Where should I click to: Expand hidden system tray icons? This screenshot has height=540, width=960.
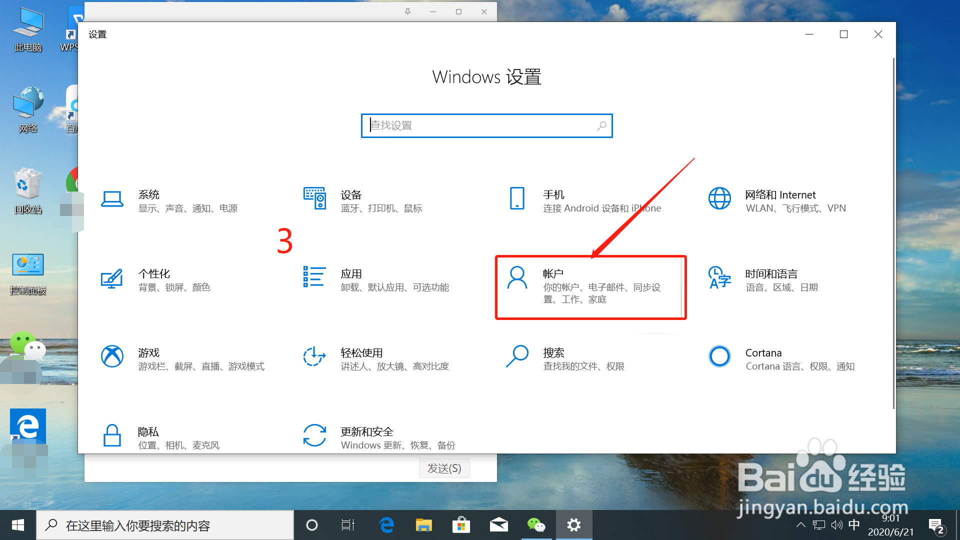pos(800,525)
